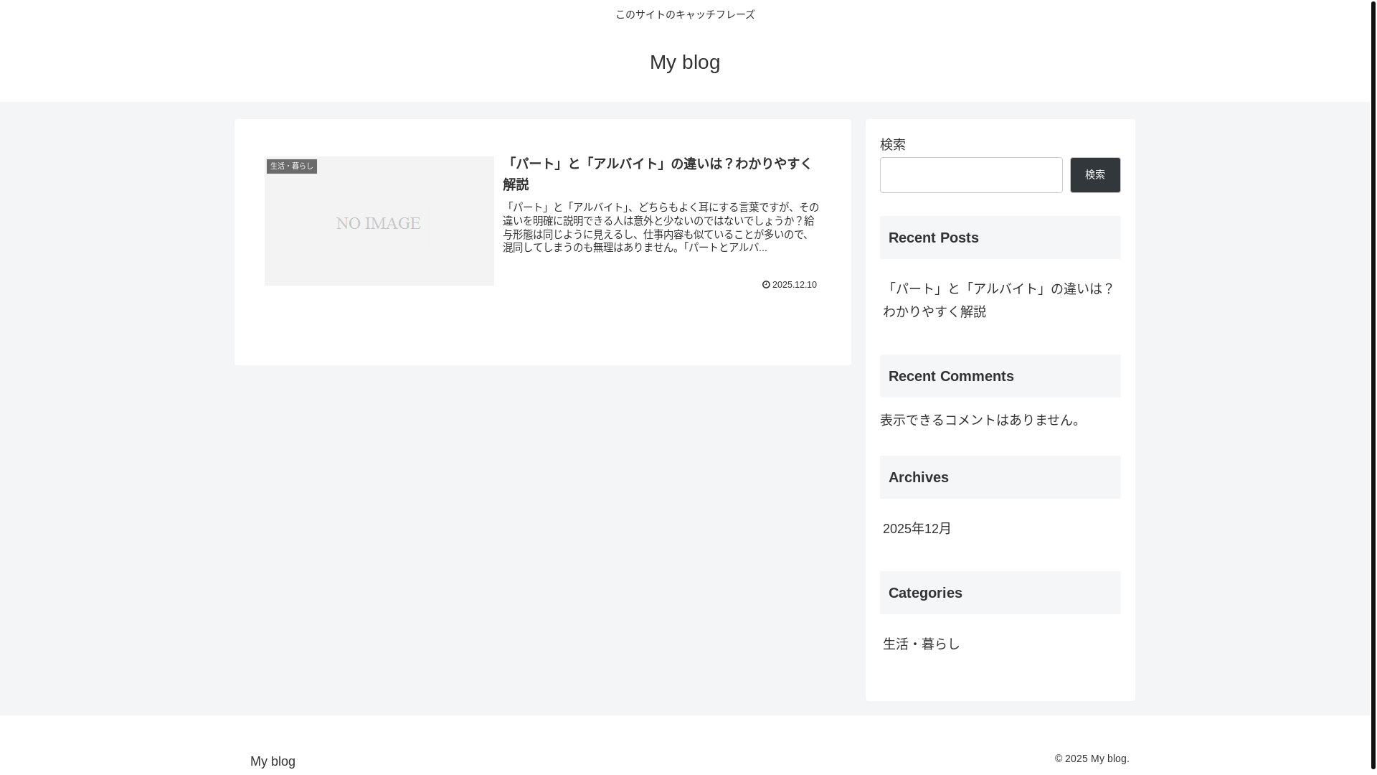
Task: Click the post date 2025.12.10
Action: (794, 285)
